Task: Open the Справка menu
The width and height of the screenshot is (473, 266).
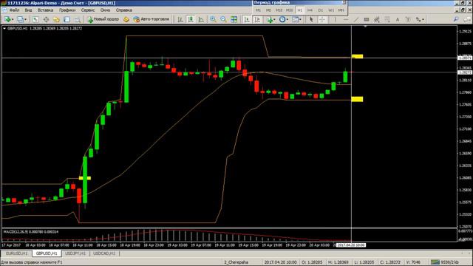Action: coord(124,10)
